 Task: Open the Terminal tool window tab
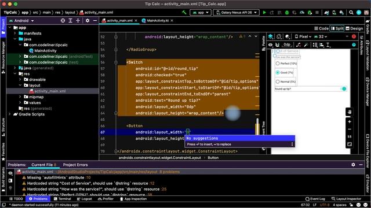tap(63, 199)
